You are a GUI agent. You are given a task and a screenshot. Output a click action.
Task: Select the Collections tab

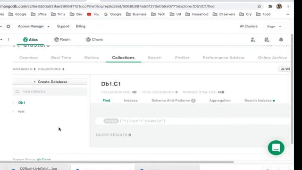(x=123, y=58)
